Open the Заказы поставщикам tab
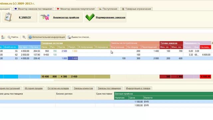This screenshot has height=120, width=213. click(109, 88)
